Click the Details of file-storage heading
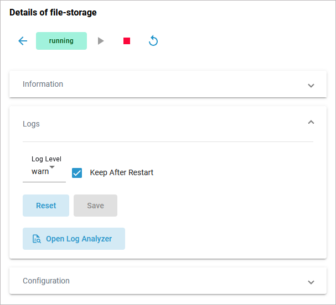 click(x=53, y=12)
